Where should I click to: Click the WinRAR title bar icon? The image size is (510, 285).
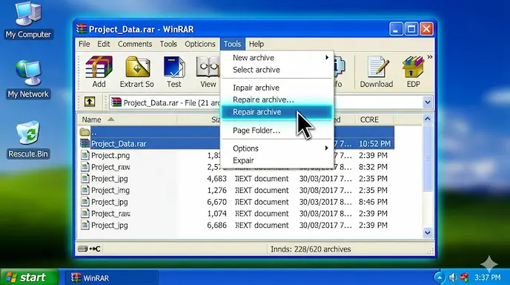click(x=82, y=29)
